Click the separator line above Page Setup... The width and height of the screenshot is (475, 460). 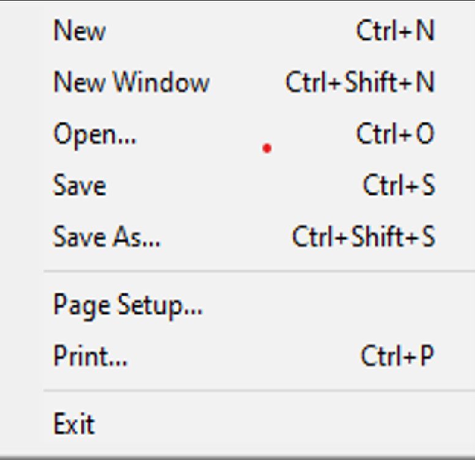click(x=257, y=270)
